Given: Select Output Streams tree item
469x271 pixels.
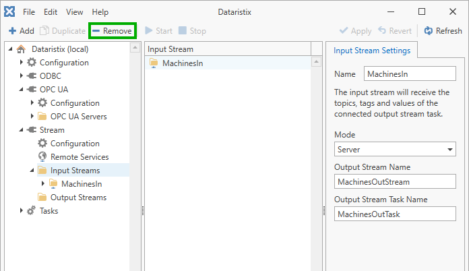Looking at the screenshot, I should (x=78, y=197).
